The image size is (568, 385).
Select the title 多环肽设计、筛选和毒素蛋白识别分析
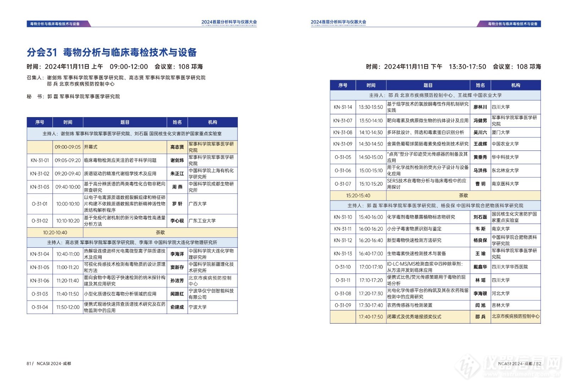click(x=425, y=132)
